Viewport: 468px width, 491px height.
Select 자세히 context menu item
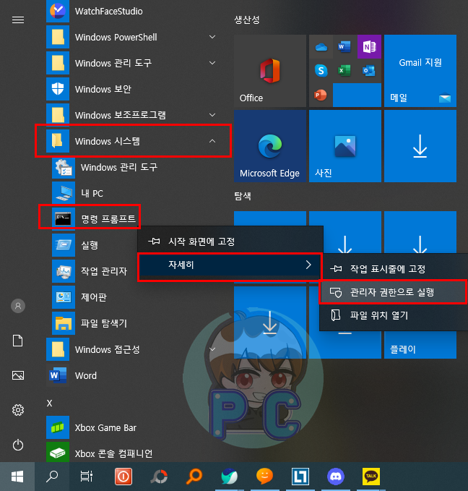pos(230,265)
